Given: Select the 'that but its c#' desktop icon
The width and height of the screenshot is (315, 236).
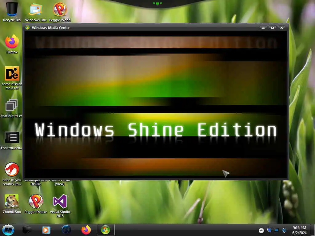Looking at the screenshot, I should 11,108.
